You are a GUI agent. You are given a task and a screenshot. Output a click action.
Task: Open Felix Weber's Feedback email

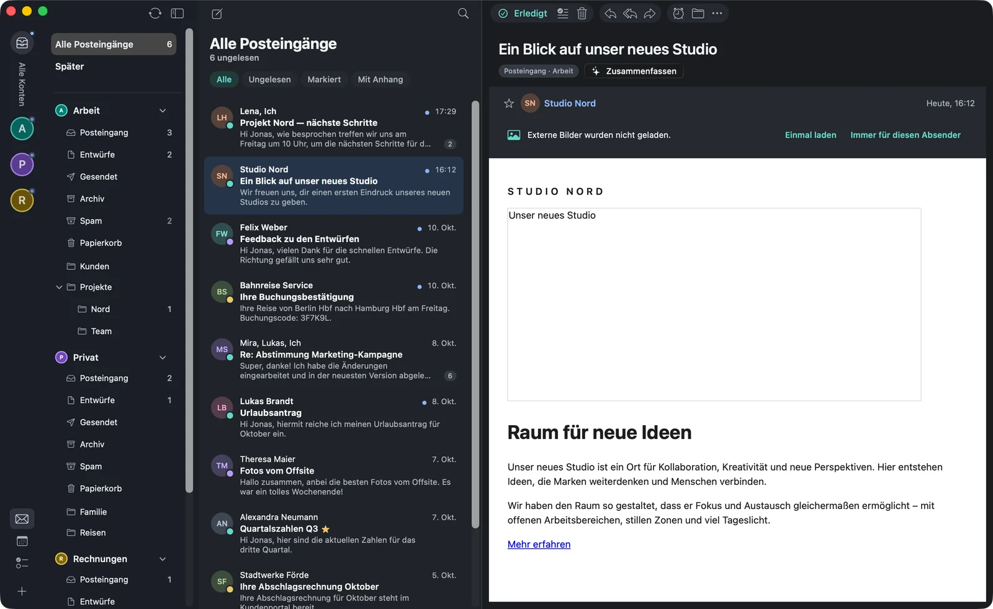(x=334, y=244)
